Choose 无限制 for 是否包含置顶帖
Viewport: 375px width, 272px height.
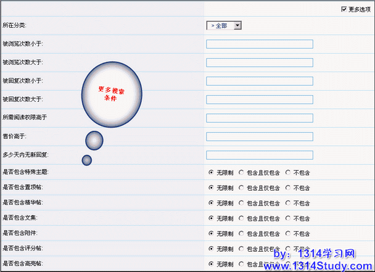click(211, 188)
